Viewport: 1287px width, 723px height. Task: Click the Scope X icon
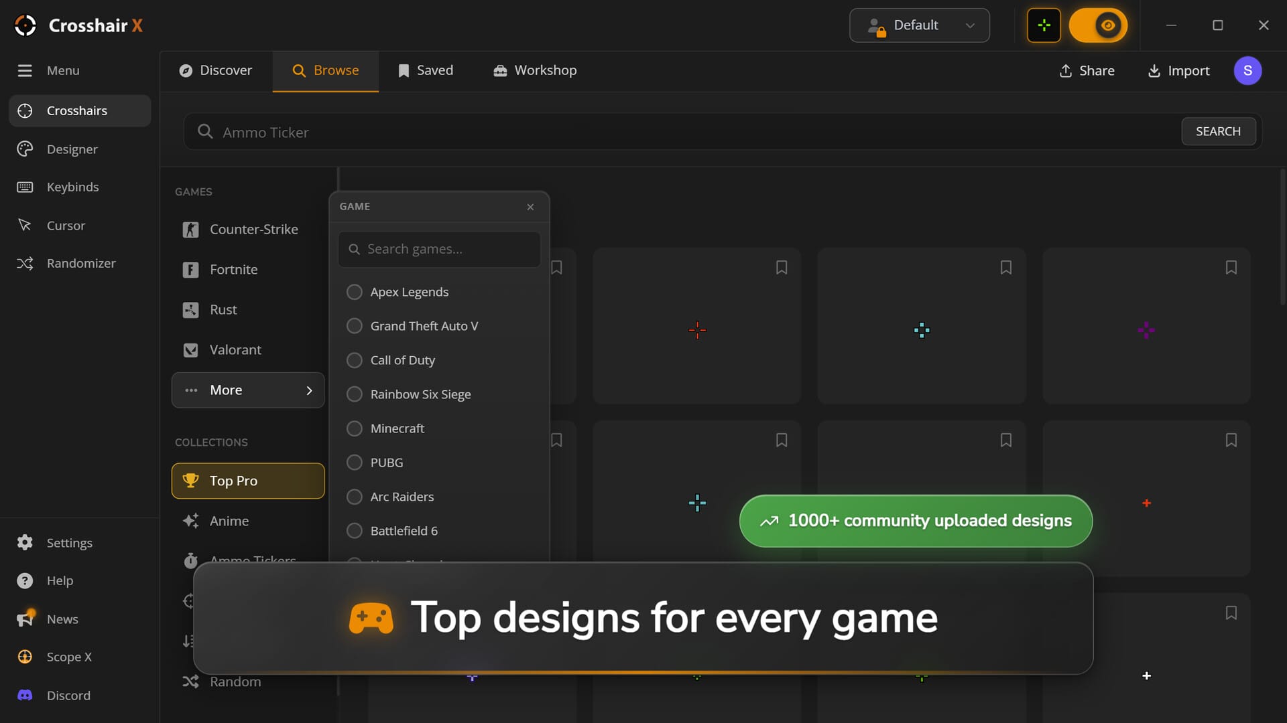(x=25, y=657)
